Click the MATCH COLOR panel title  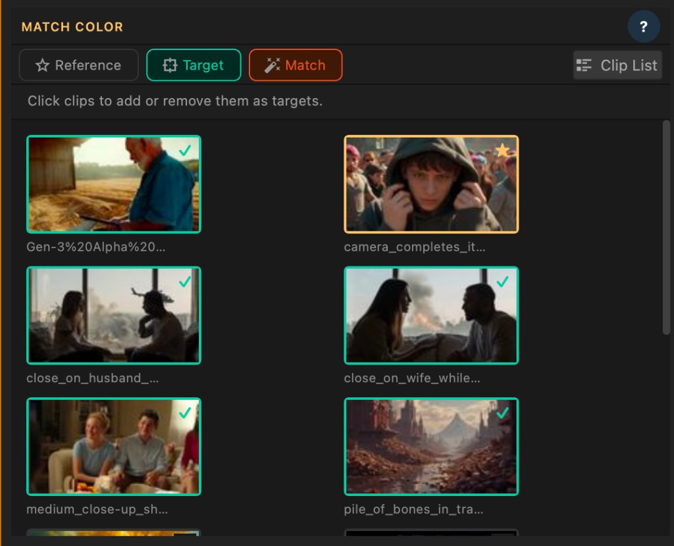[x=72, y=26]
